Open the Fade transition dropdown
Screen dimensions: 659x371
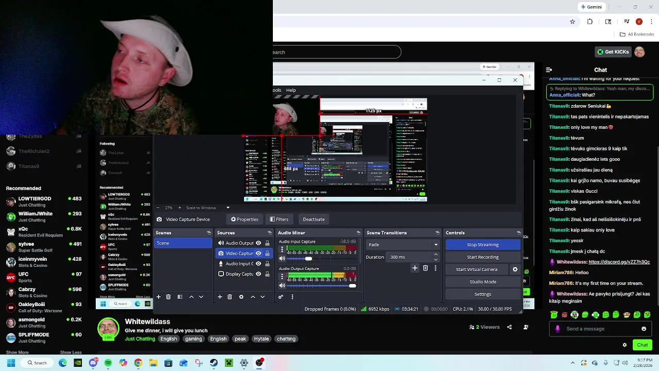pyautogui.click(x=403, y=245)
